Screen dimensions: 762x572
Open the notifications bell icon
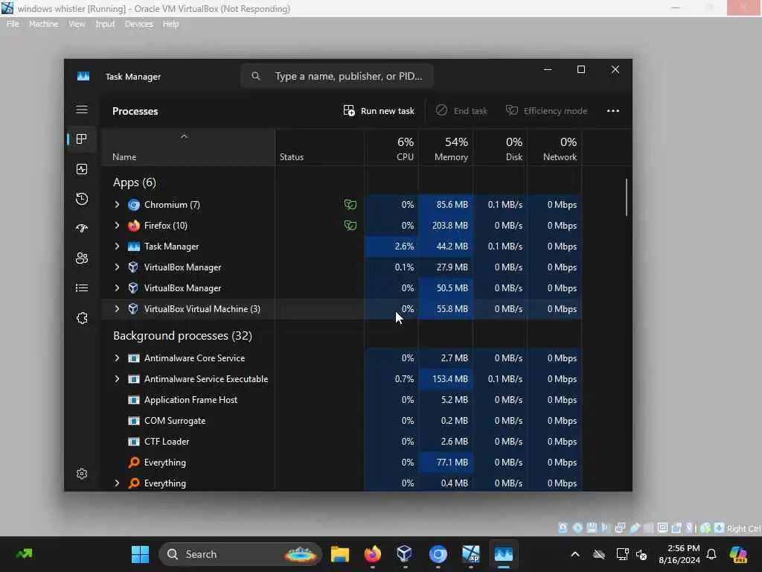pyautogui.click(x=711, y=554)
